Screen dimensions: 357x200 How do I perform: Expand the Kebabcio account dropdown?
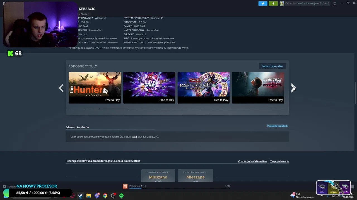[297, 4]
